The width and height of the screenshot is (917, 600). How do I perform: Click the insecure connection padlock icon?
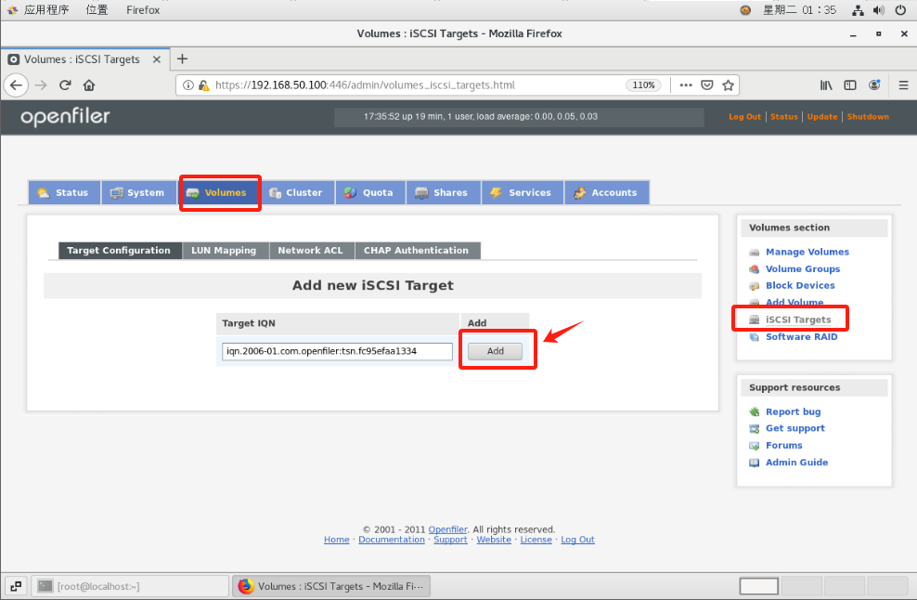[x=203, y=85]
